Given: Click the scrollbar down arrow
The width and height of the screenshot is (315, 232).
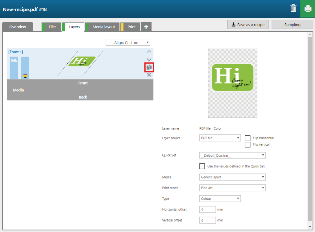Looking at the screenshot, I should 310,227.
